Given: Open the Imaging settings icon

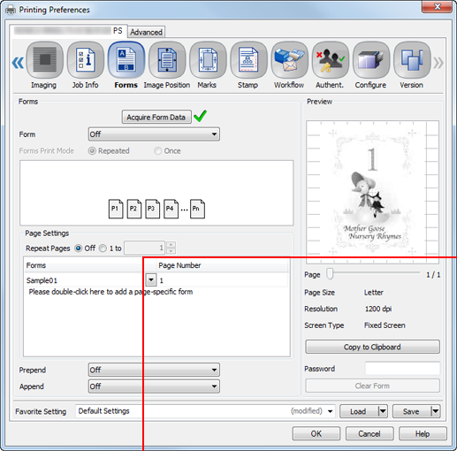Looking at the screenshot, I should [44, 60].
